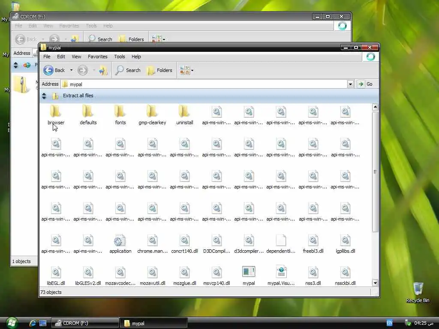Click the mypal taskbar button
439x329 pixels.
153,323
